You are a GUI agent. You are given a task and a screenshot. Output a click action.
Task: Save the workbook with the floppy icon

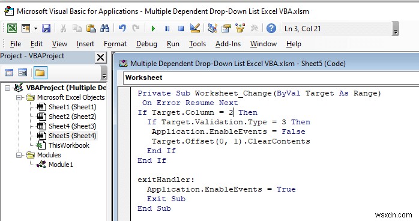point(46,28)
